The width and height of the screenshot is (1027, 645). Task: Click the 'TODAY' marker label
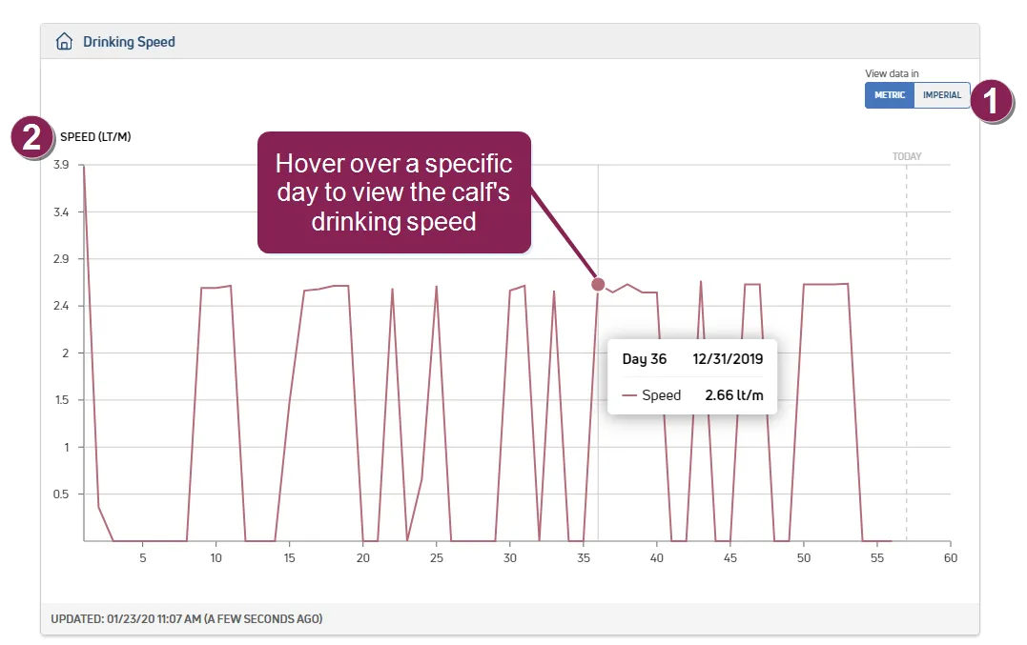tap(907, 156)
